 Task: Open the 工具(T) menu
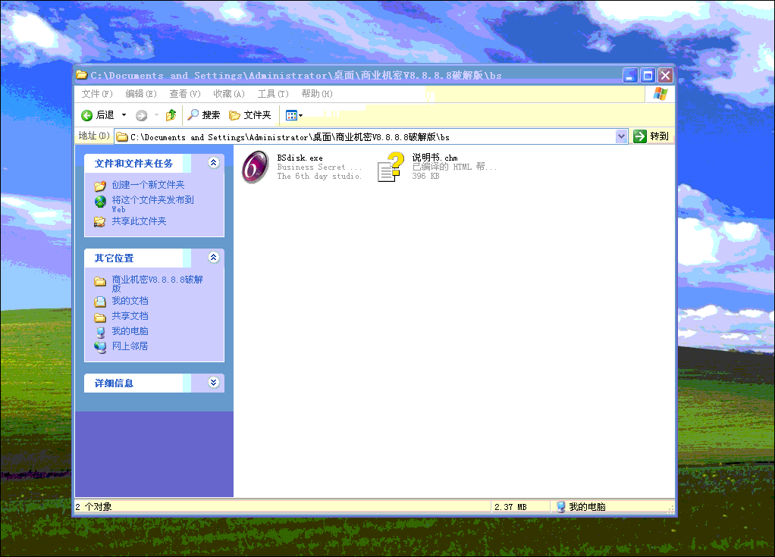(x=273, y=94)
